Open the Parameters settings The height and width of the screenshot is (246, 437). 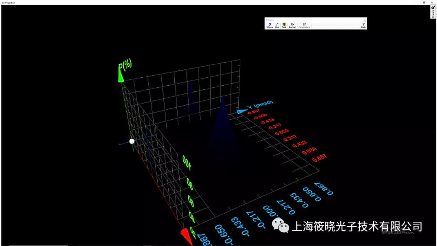pos(304,25)
